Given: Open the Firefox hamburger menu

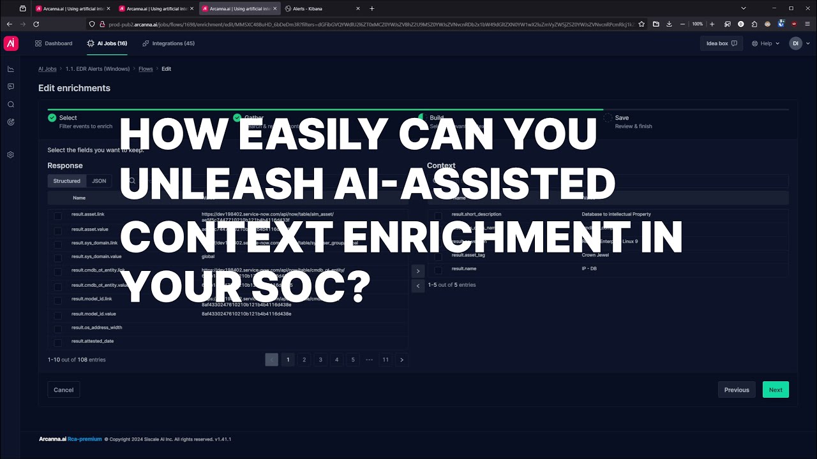Looking at the screenshot, I should pyautogui.click(x=808, y=24).
